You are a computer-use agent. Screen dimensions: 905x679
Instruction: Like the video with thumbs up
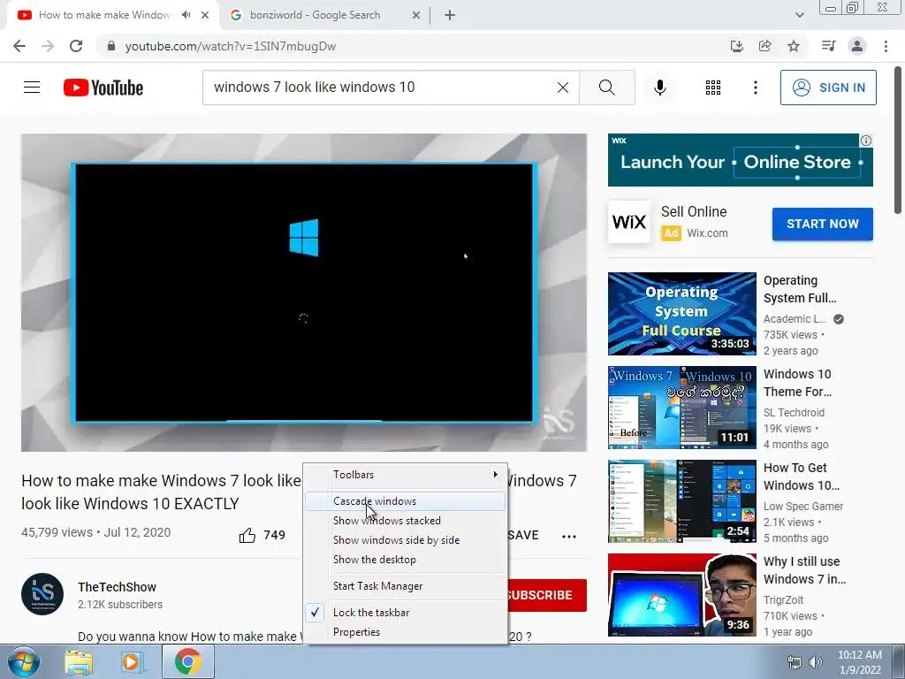pos(247,535)
